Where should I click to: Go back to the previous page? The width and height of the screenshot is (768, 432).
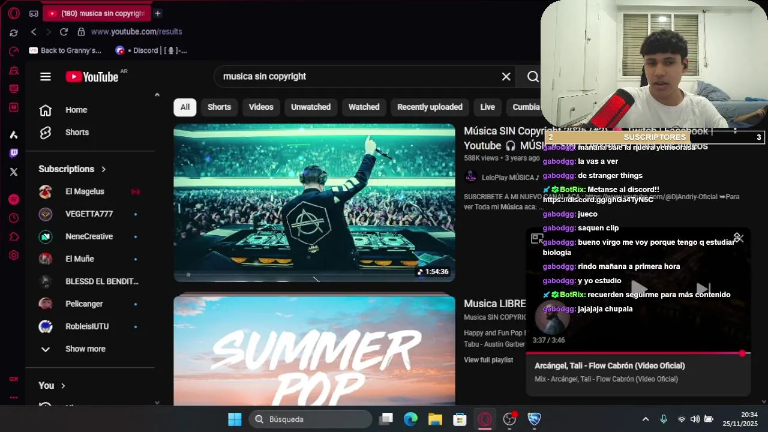click(34, 32)
